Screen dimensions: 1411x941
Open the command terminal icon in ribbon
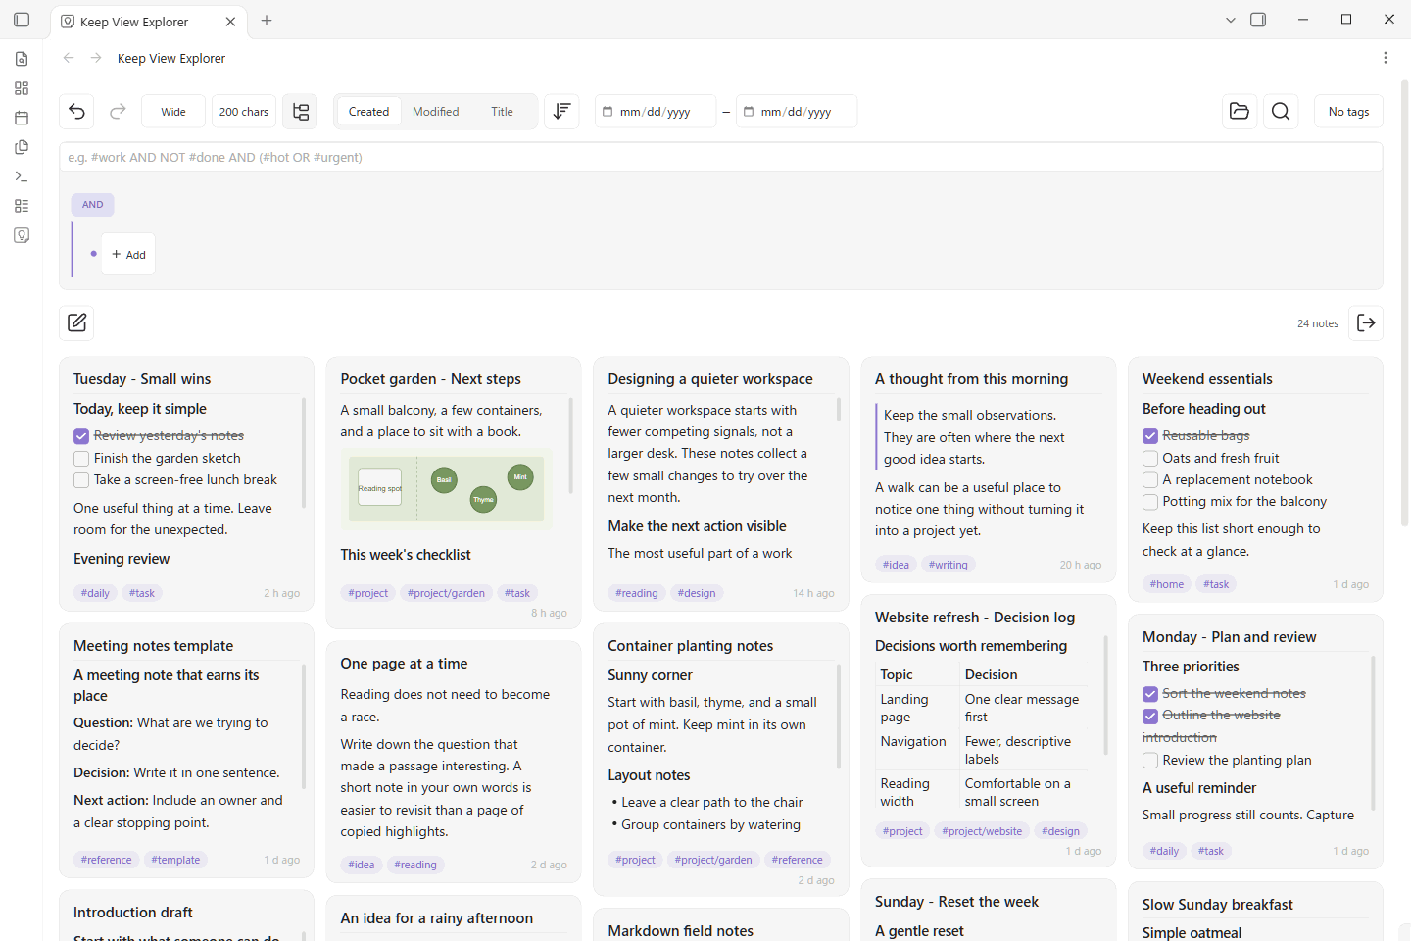(22, 176)
